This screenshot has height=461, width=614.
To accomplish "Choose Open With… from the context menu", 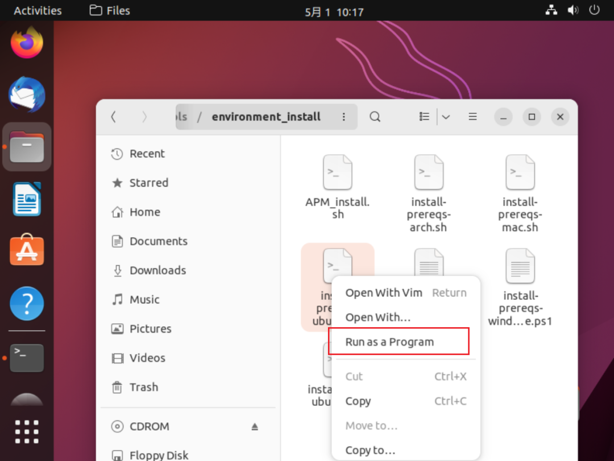I will tap(406, 317).
